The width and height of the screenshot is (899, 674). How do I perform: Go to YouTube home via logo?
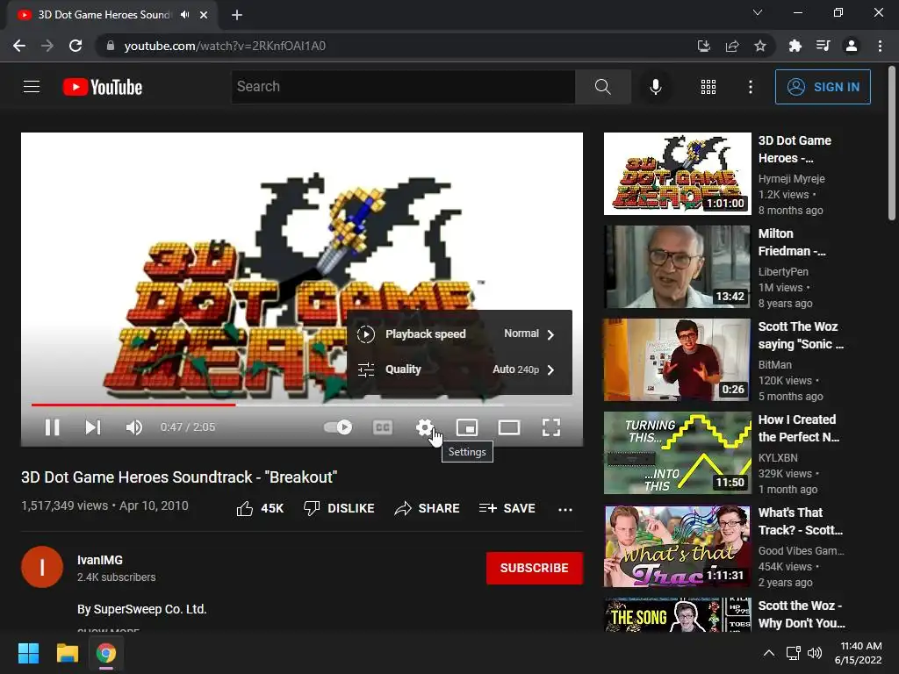click(103, 87)
